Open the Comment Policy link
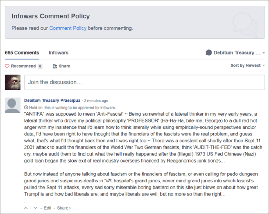 click(x=68, y=28)
